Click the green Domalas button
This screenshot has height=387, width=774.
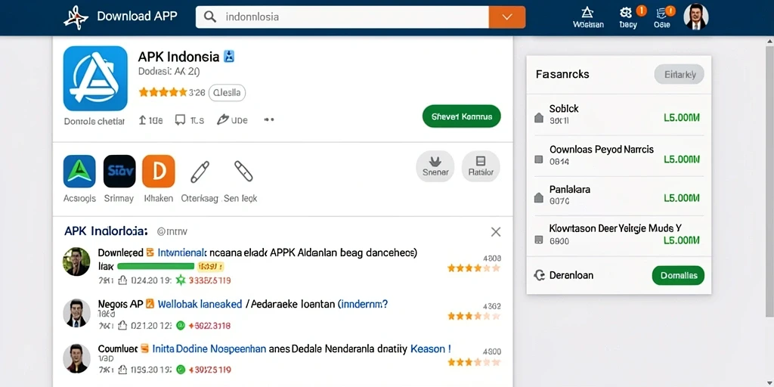678,275
